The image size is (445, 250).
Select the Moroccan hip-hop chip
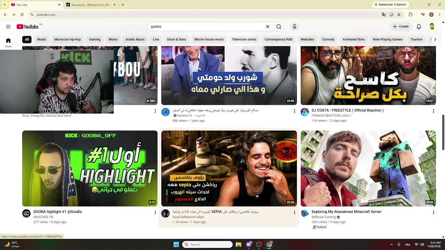(67, 40)
